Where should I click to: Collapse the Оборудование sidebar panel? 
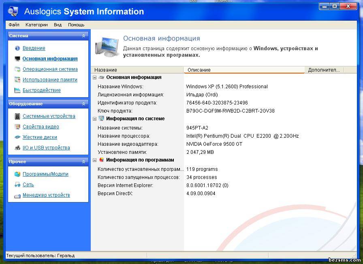pyautogui.click(x=83, y=104)
